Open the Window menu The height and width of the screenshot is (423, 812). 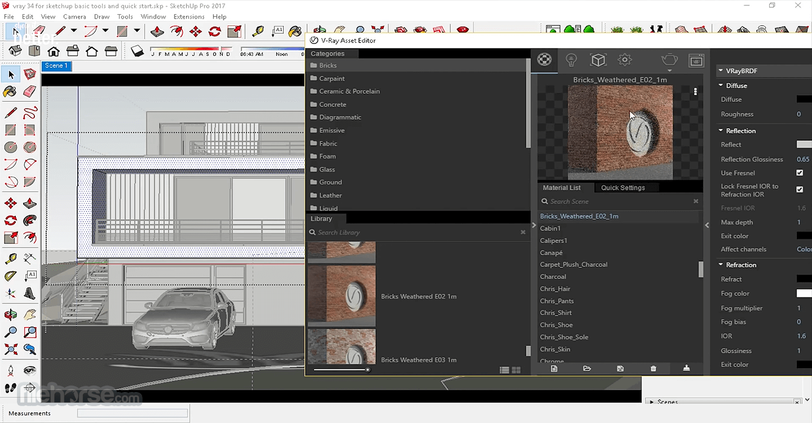(x=153, y=16)
